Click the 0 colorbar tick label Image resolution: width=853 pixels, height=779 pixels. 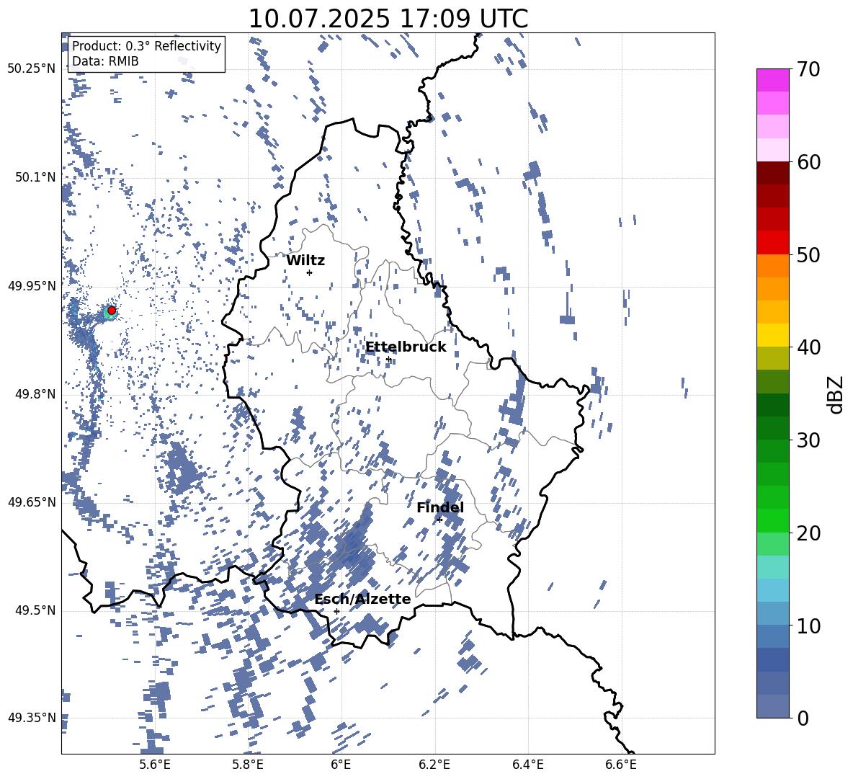point(803,718)
